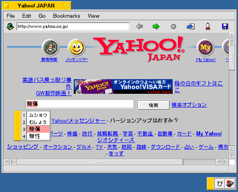Click the horizontal scrollbar thumb

pyautogui.click(x=100, y=162)
